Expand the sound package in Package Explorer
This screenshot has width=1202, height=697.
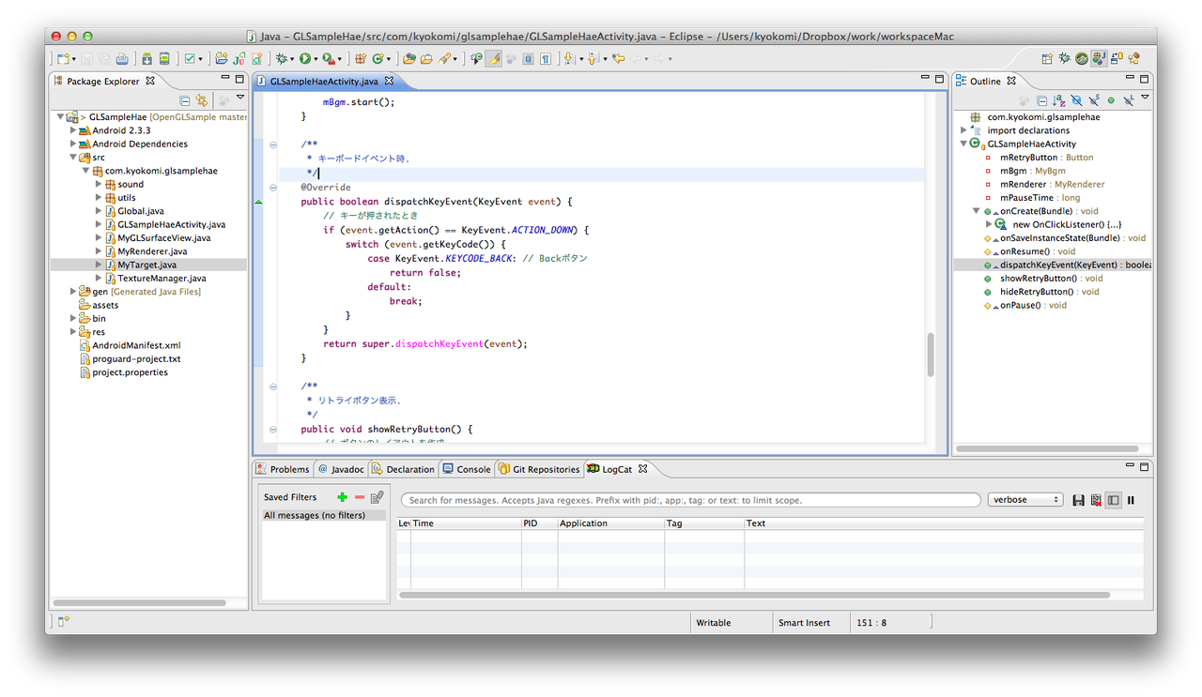coord(98,184)
